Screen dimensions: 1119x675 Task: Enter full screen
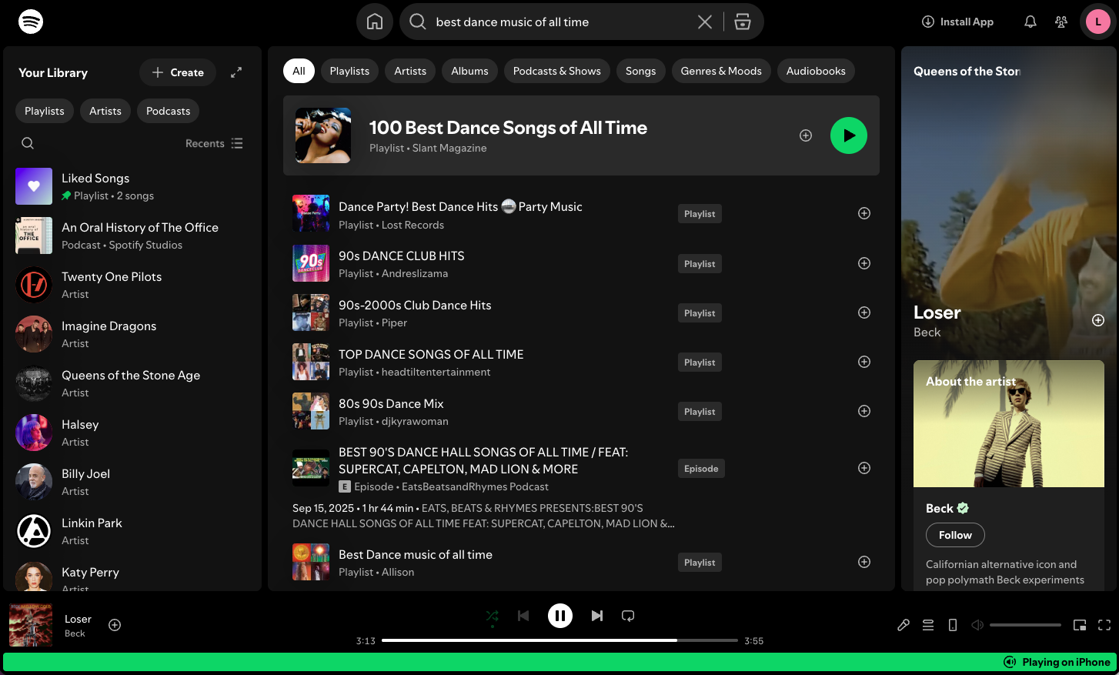(1104, 625)
